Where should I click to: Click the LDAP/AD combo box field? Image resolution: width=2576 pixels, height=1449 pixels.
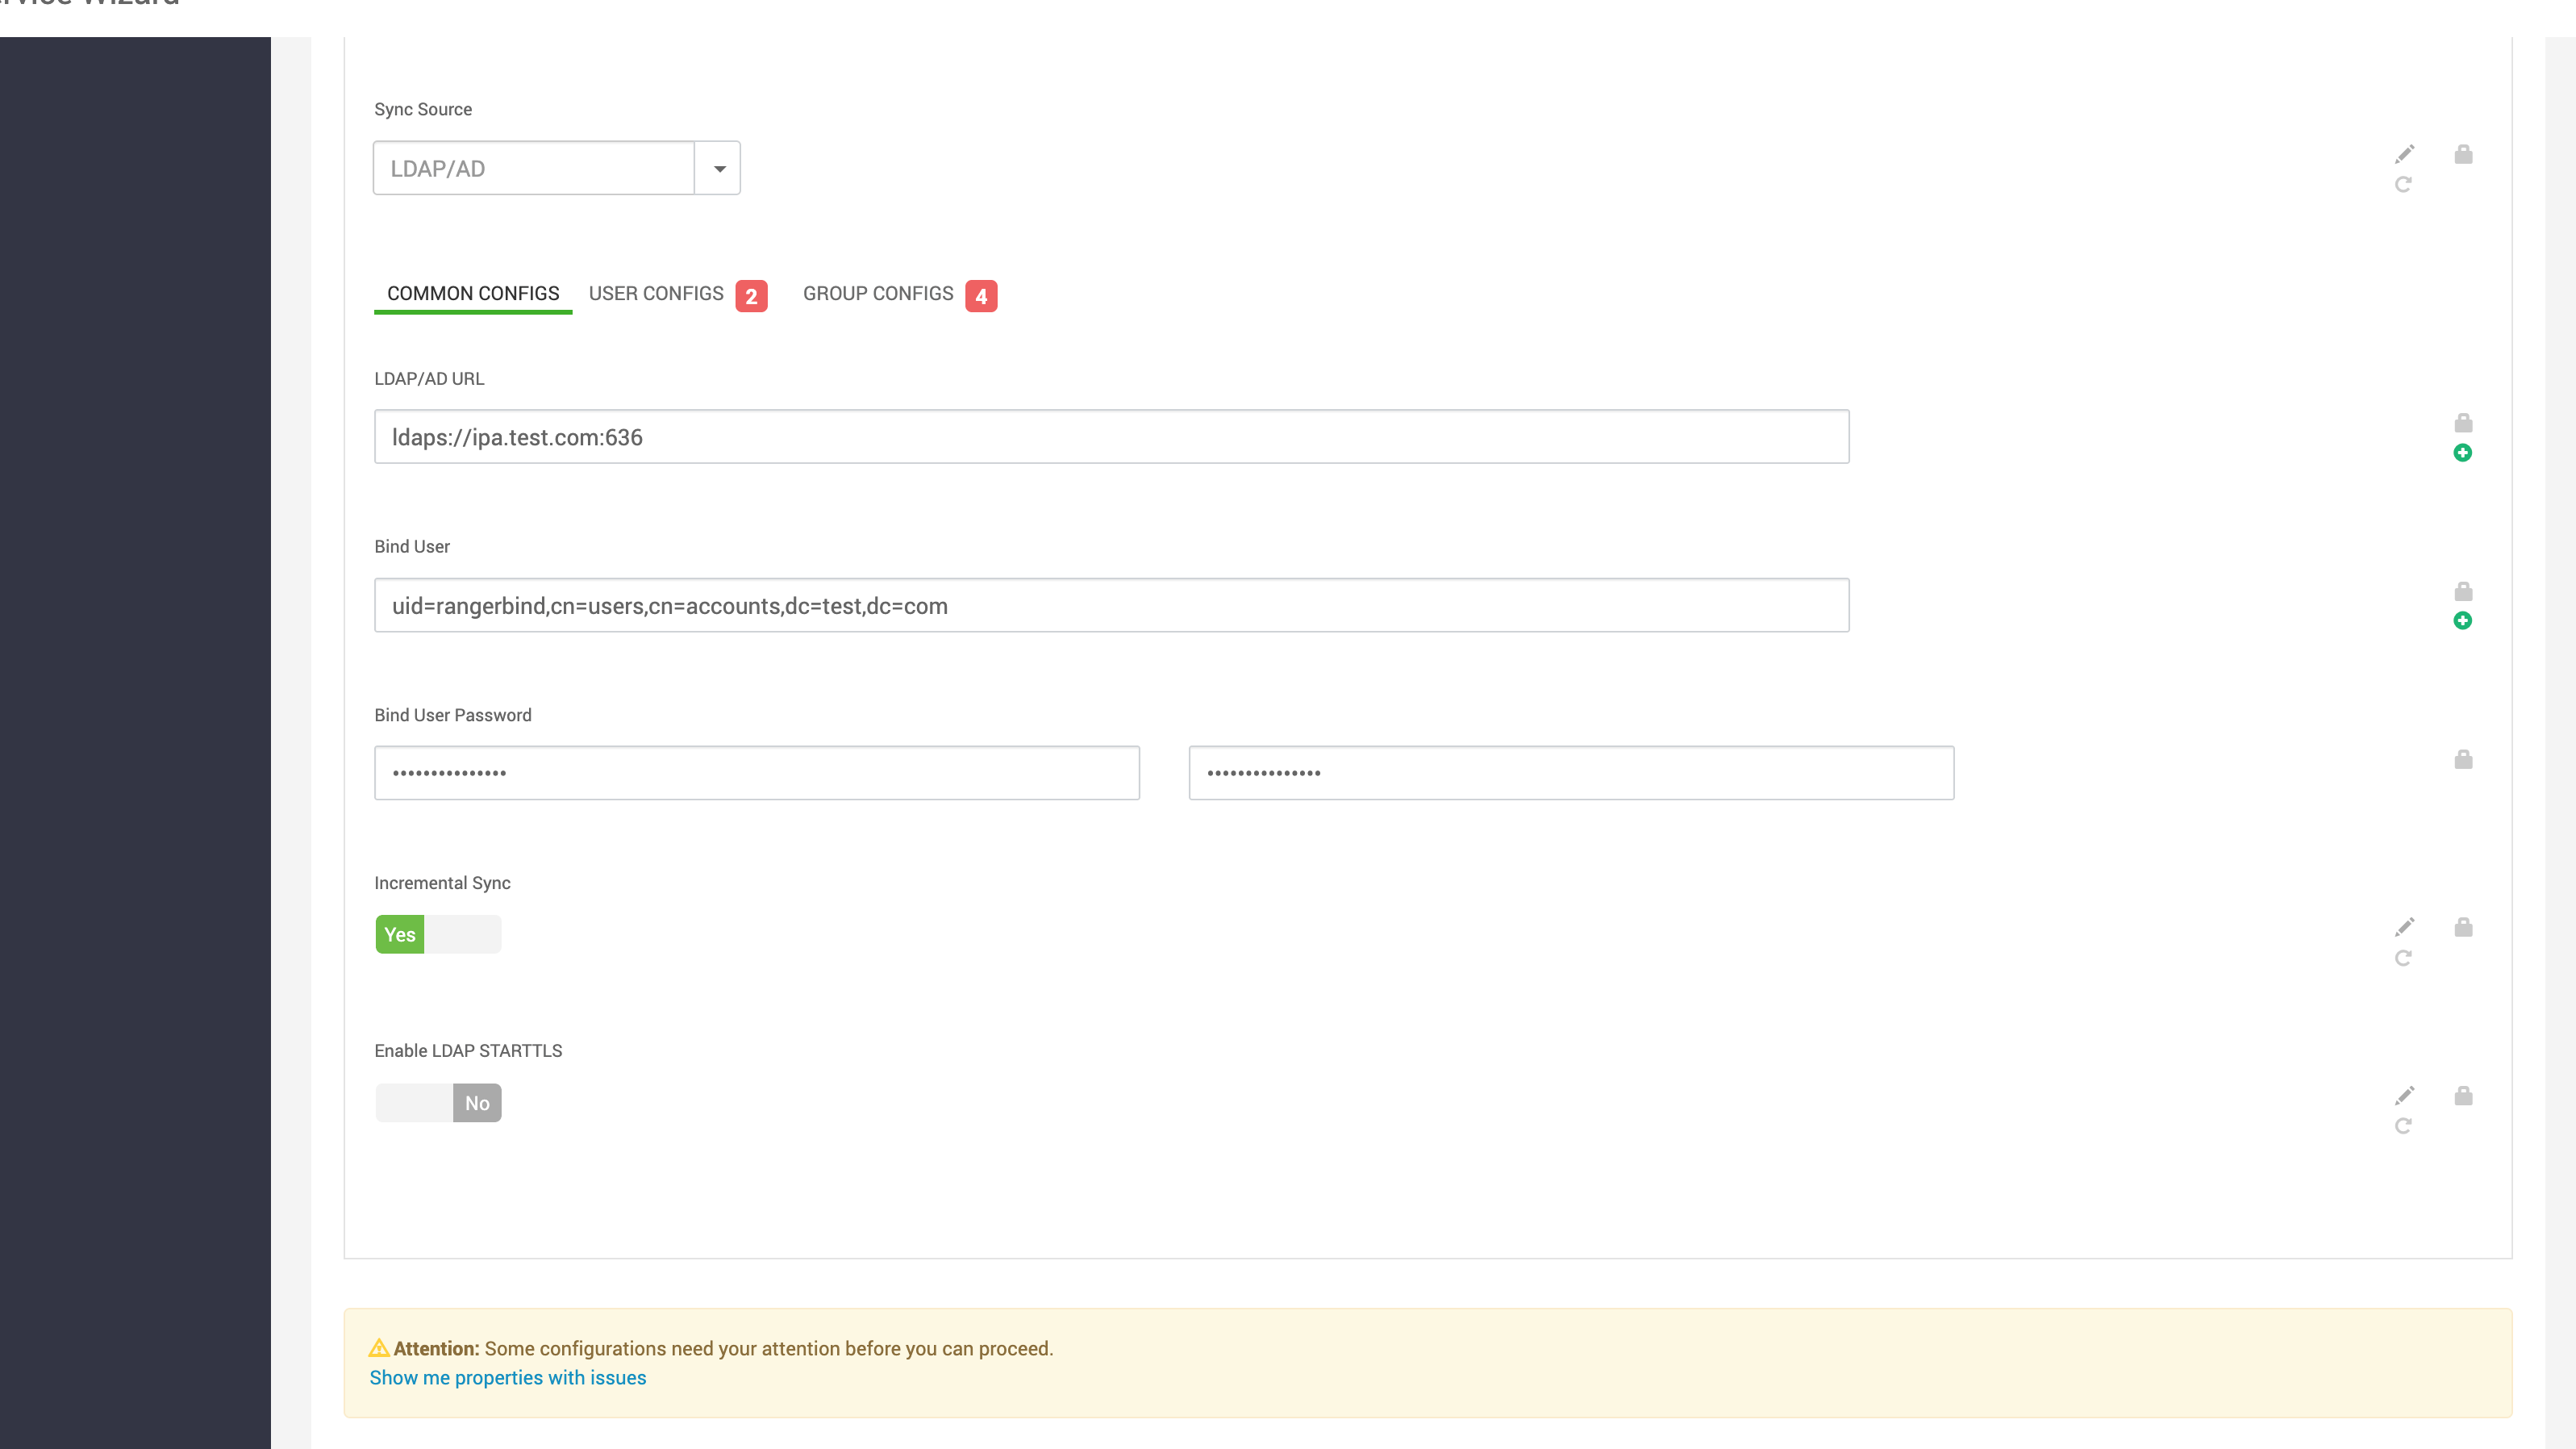coord(533,168)
